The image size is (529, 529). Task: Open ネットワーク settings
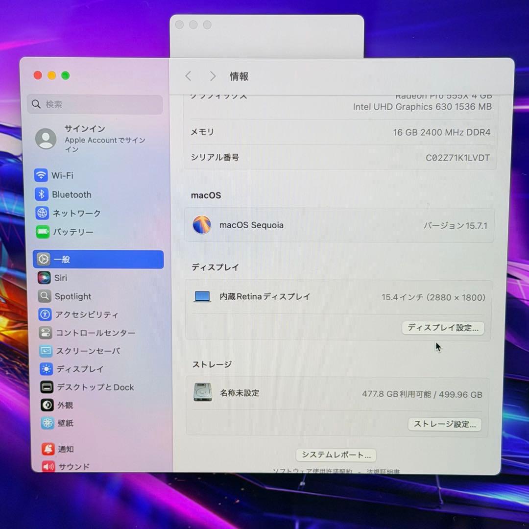click(x=76, y=213)
